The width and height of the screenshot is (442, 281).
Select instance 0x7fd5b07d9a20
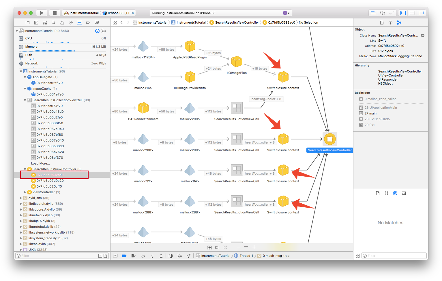click(50, 181)
